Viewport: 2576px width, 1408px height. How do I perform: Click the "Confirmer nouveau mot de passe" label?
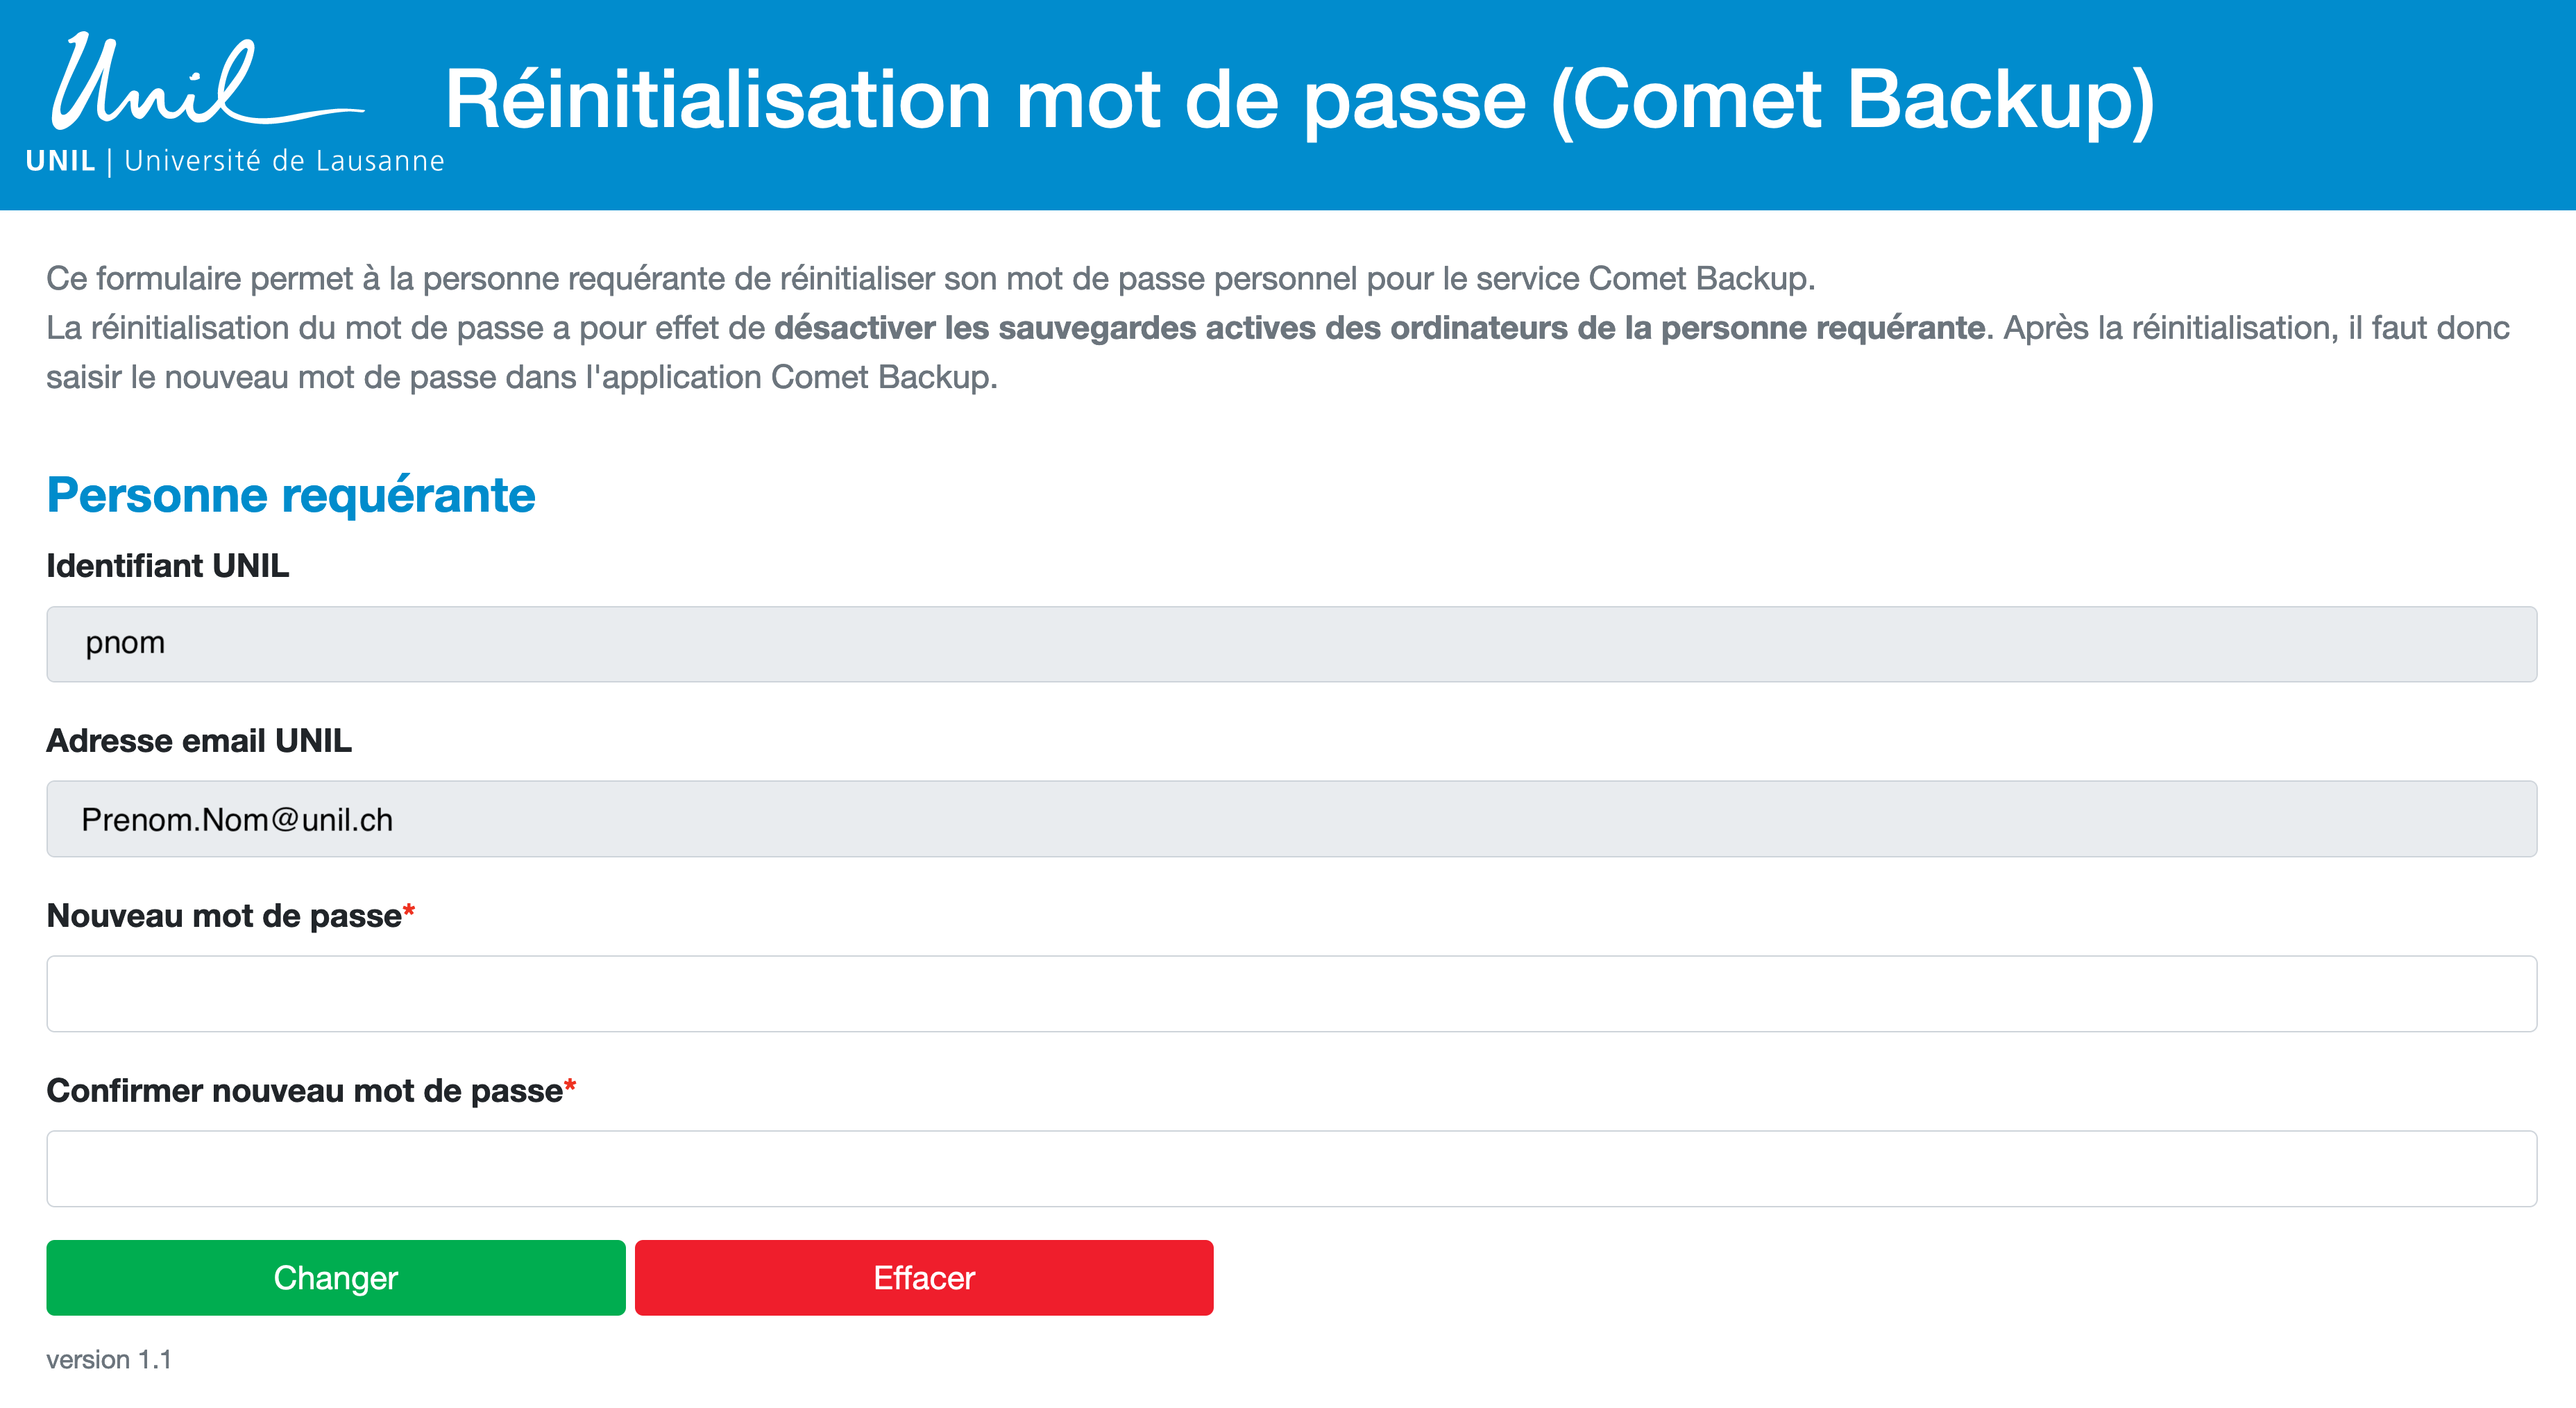[304, 1091]
